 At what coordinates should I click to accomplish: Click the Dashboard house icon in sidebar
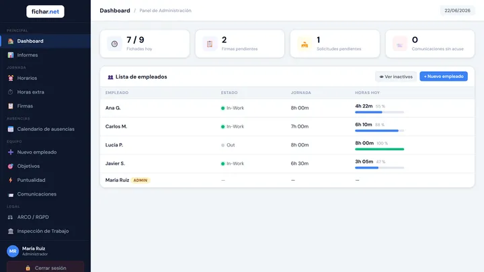click(11, 41)
